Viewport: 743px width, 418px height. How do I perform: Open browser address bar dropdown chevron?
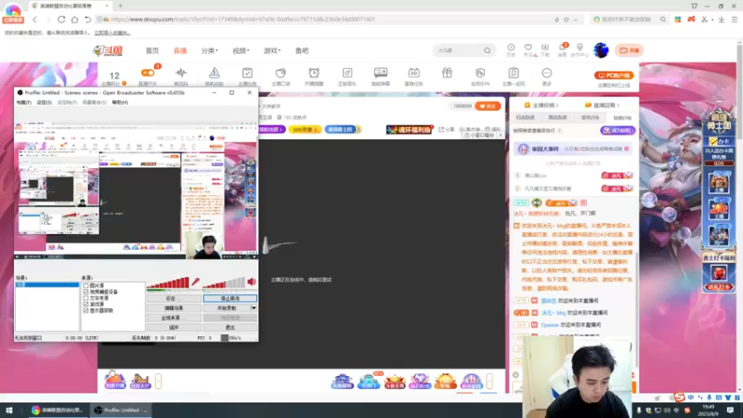(x=575, y=20)
